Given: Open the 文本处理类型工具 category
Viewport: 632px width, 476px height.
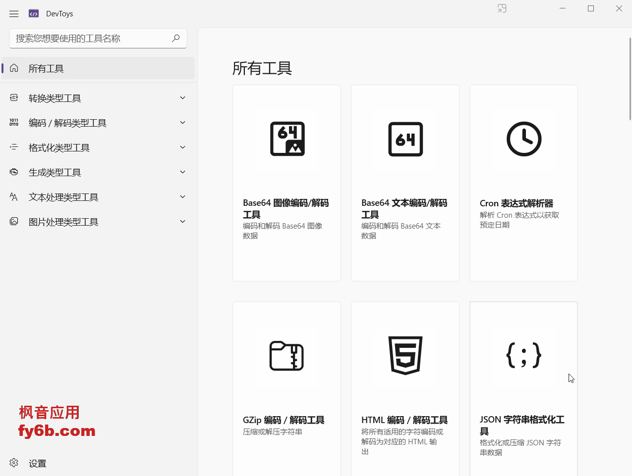Looking at the screenshot, I should [x=98, y=197].
